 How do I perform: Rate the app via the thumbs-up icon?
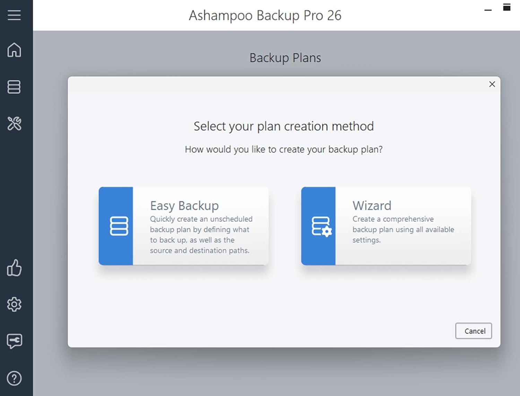click(x=14, y=268)
